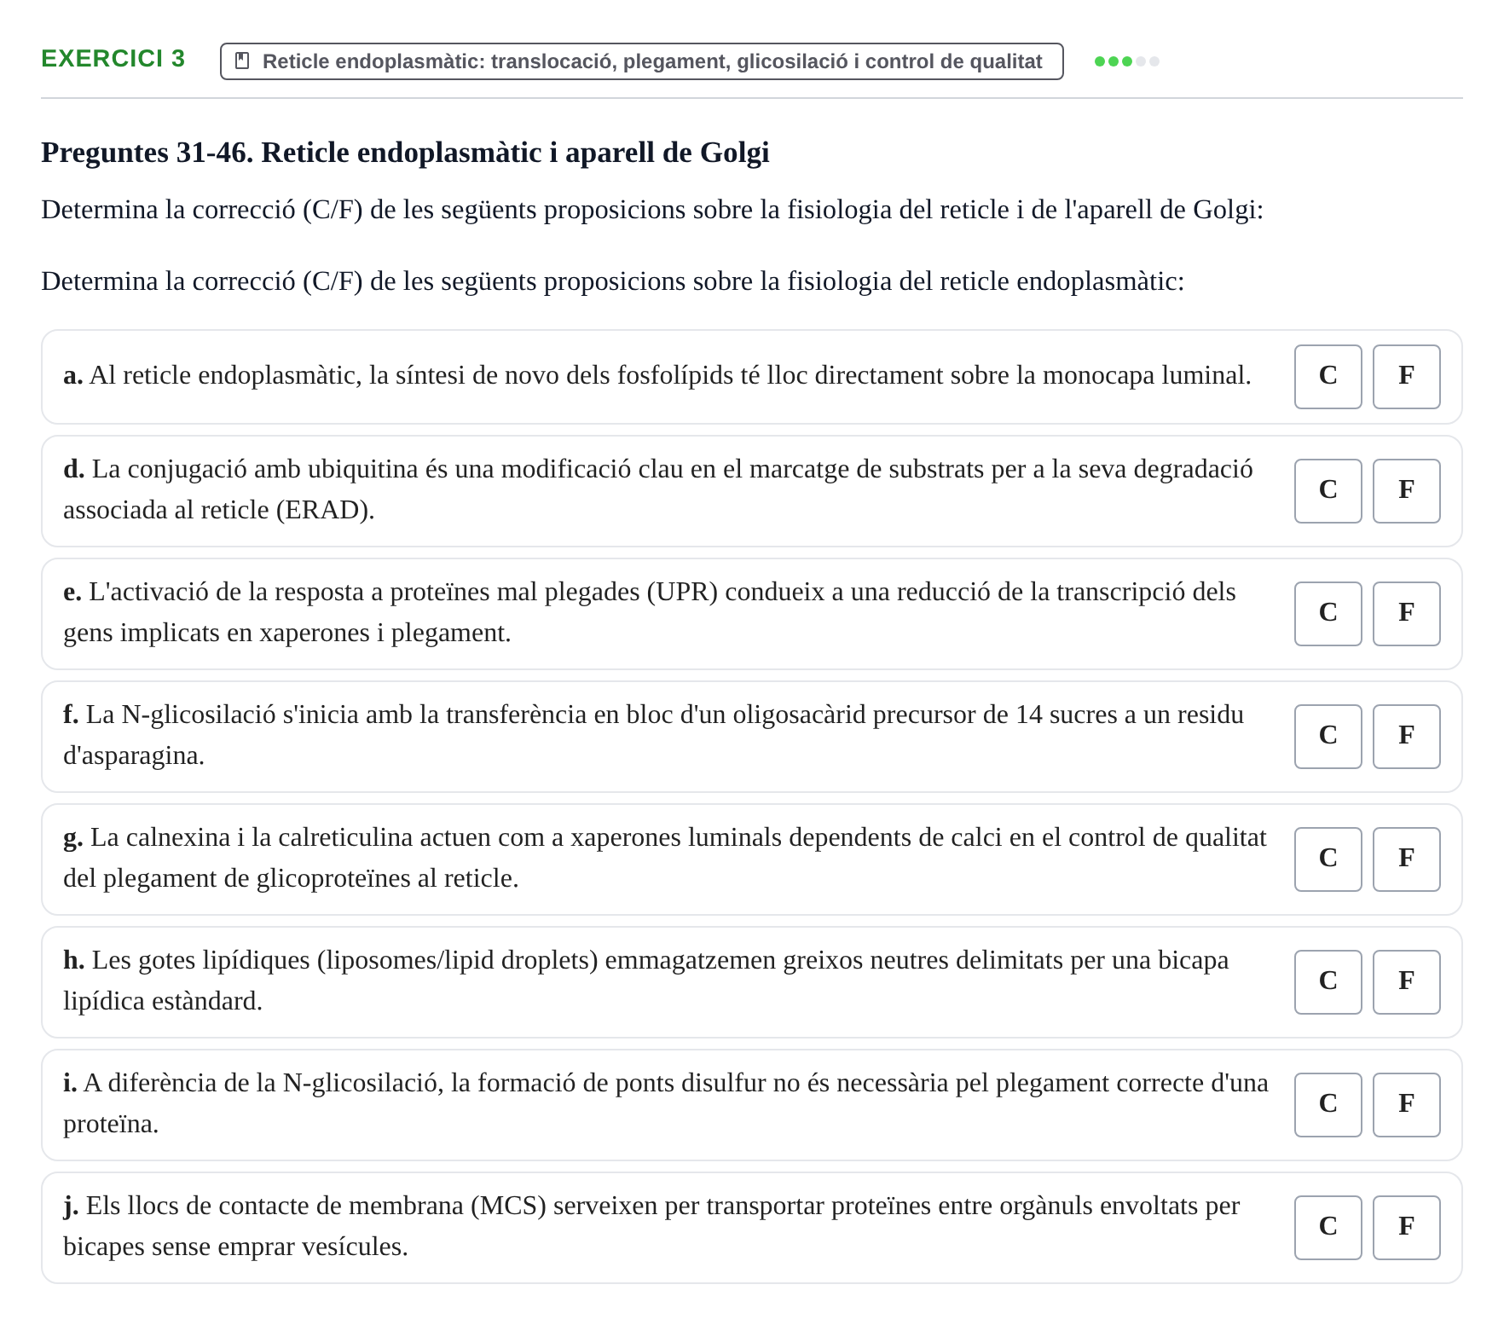Click statement g text about calreticulina
This screenshot has height=1325, width=1504.
[665, 858]
